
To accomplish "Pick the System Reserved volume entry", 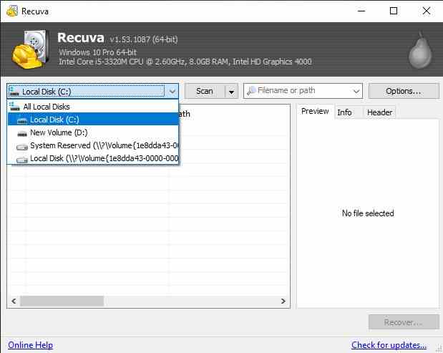I will coord(93,145).
